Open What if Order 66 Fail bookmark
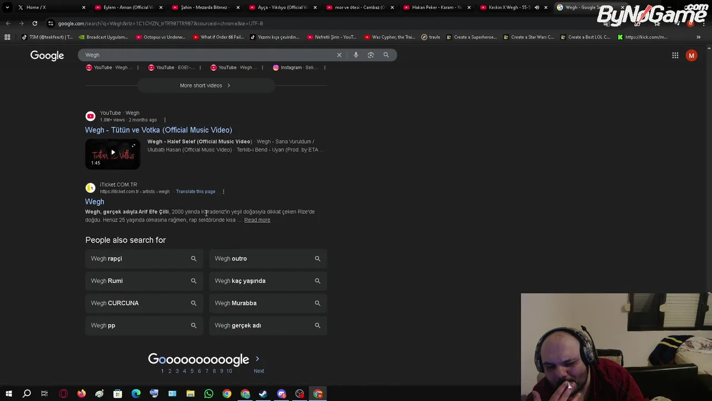This screenshot has width=712, height=401. [219, 37]
